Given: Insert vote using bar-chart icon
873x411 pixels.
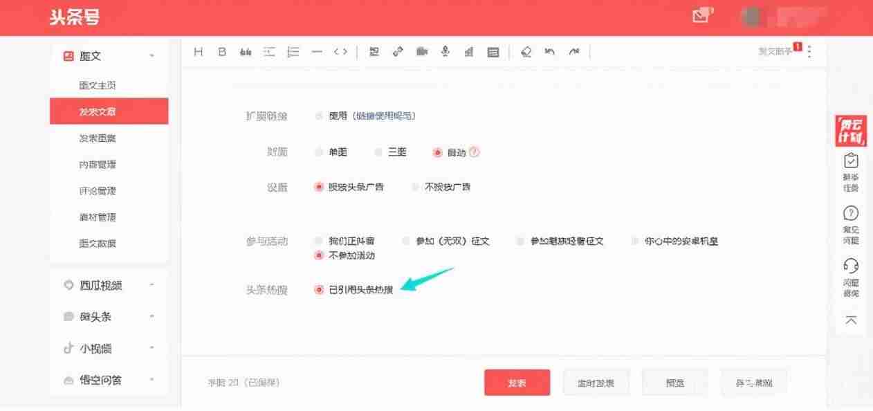Looking at the screenshot, I should [x=469, y=52].
